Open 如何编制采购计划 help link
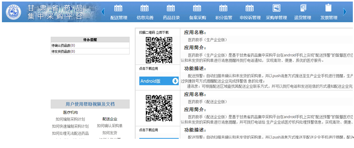Image resolution: width=354 pixels, height=148 pixels. pos(70,119)
